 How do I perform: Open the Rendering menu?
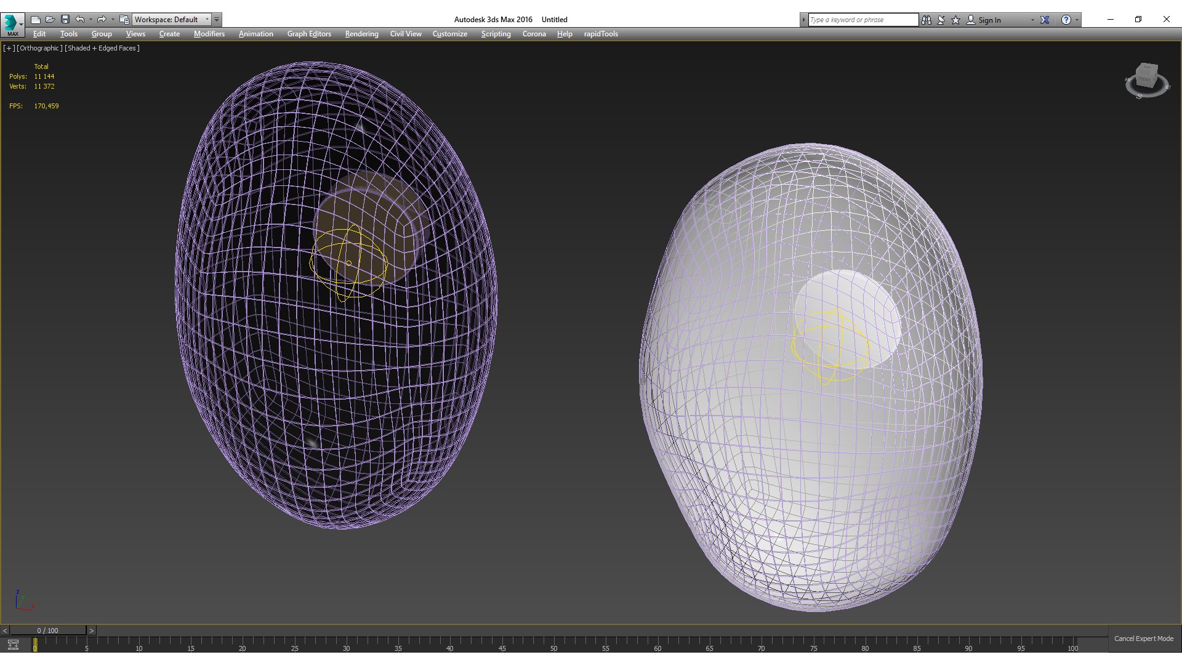click(360, 33)
